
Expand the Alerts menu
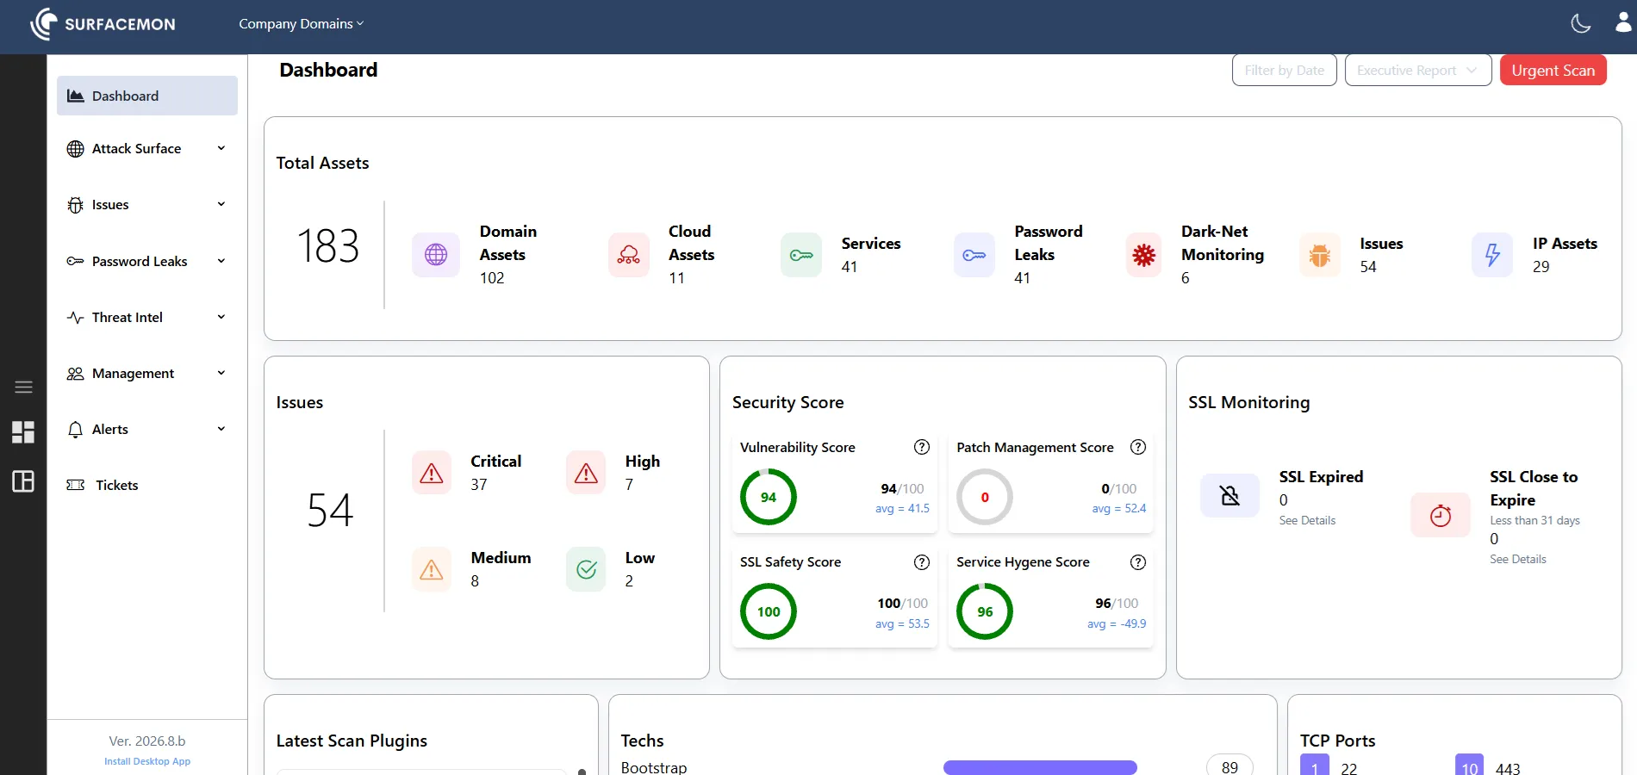(146, 430)
